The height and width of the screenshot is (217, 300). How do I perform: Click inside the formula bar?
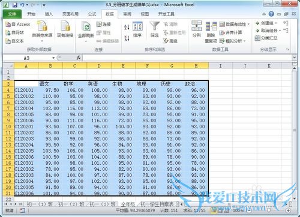point(187,58)
